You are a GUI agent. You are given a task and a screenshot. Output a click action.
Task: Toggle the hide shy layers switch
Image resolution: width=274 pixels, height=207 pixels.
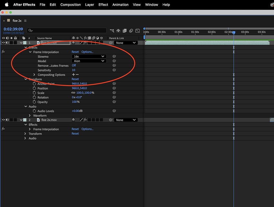tap(118, 31)
